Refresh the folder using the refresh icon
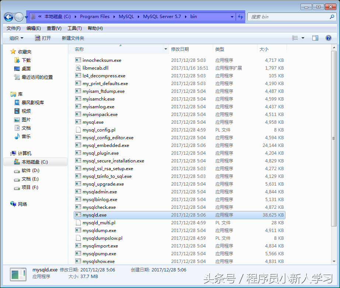 coord(240,17)
